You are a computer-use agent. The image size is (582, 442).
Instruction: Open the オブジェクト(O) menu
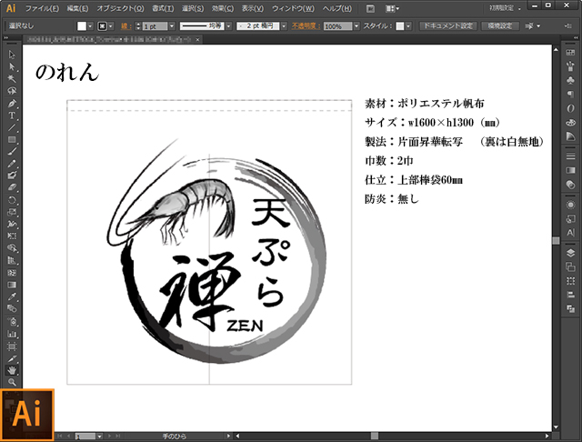point(120,8)
